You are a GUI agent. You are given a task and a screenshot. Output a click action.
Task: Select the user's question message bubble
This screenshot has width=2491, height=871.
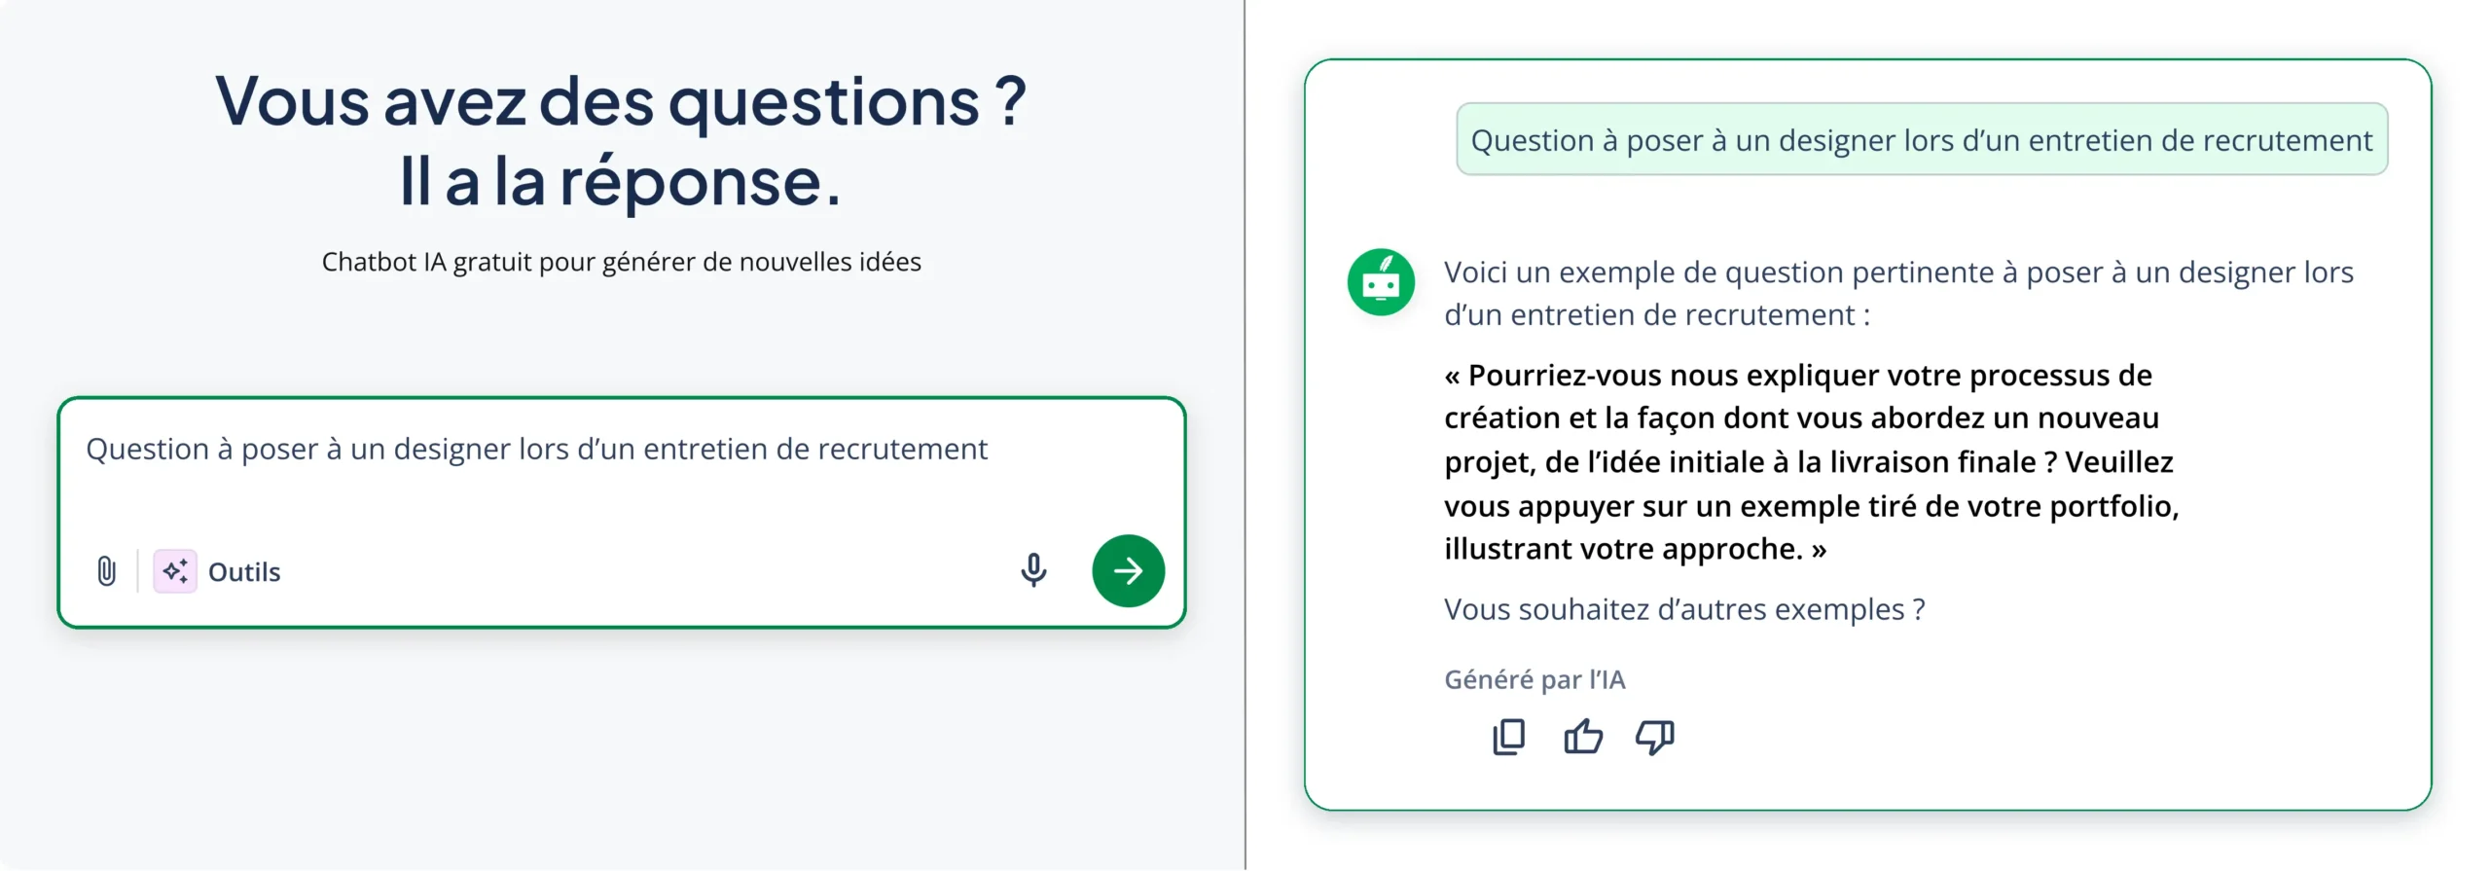point(1921,140)
